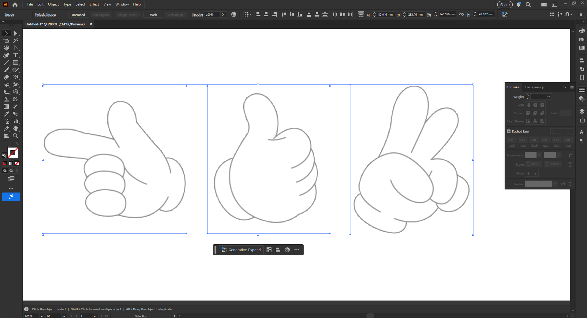Open Stroke Weight dropdown
The height and width of the screenshot is (318, 587).
point(548,97)
